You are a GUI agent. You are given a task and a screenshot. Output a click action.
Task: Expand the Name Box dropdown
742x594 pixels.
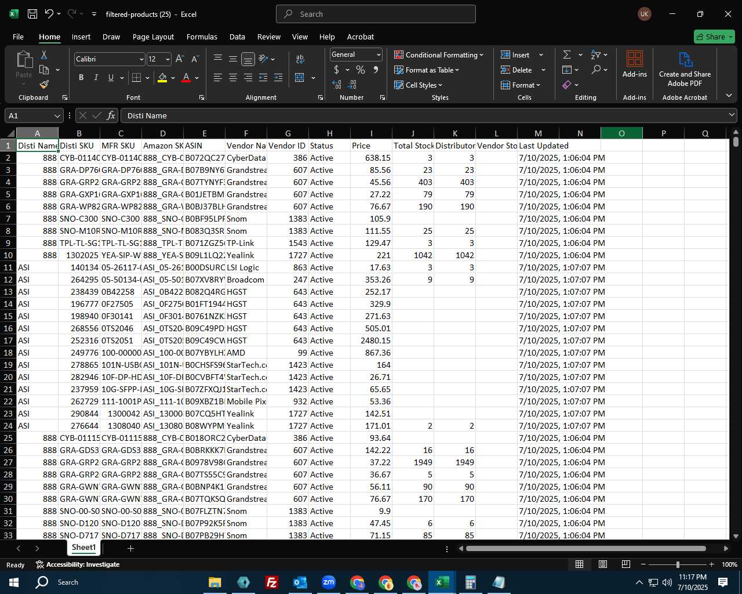click(x=57, y=116)
